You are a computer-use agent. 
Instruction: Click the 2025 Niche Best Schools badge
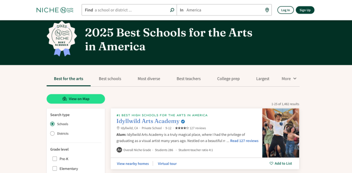click(62, 39)
